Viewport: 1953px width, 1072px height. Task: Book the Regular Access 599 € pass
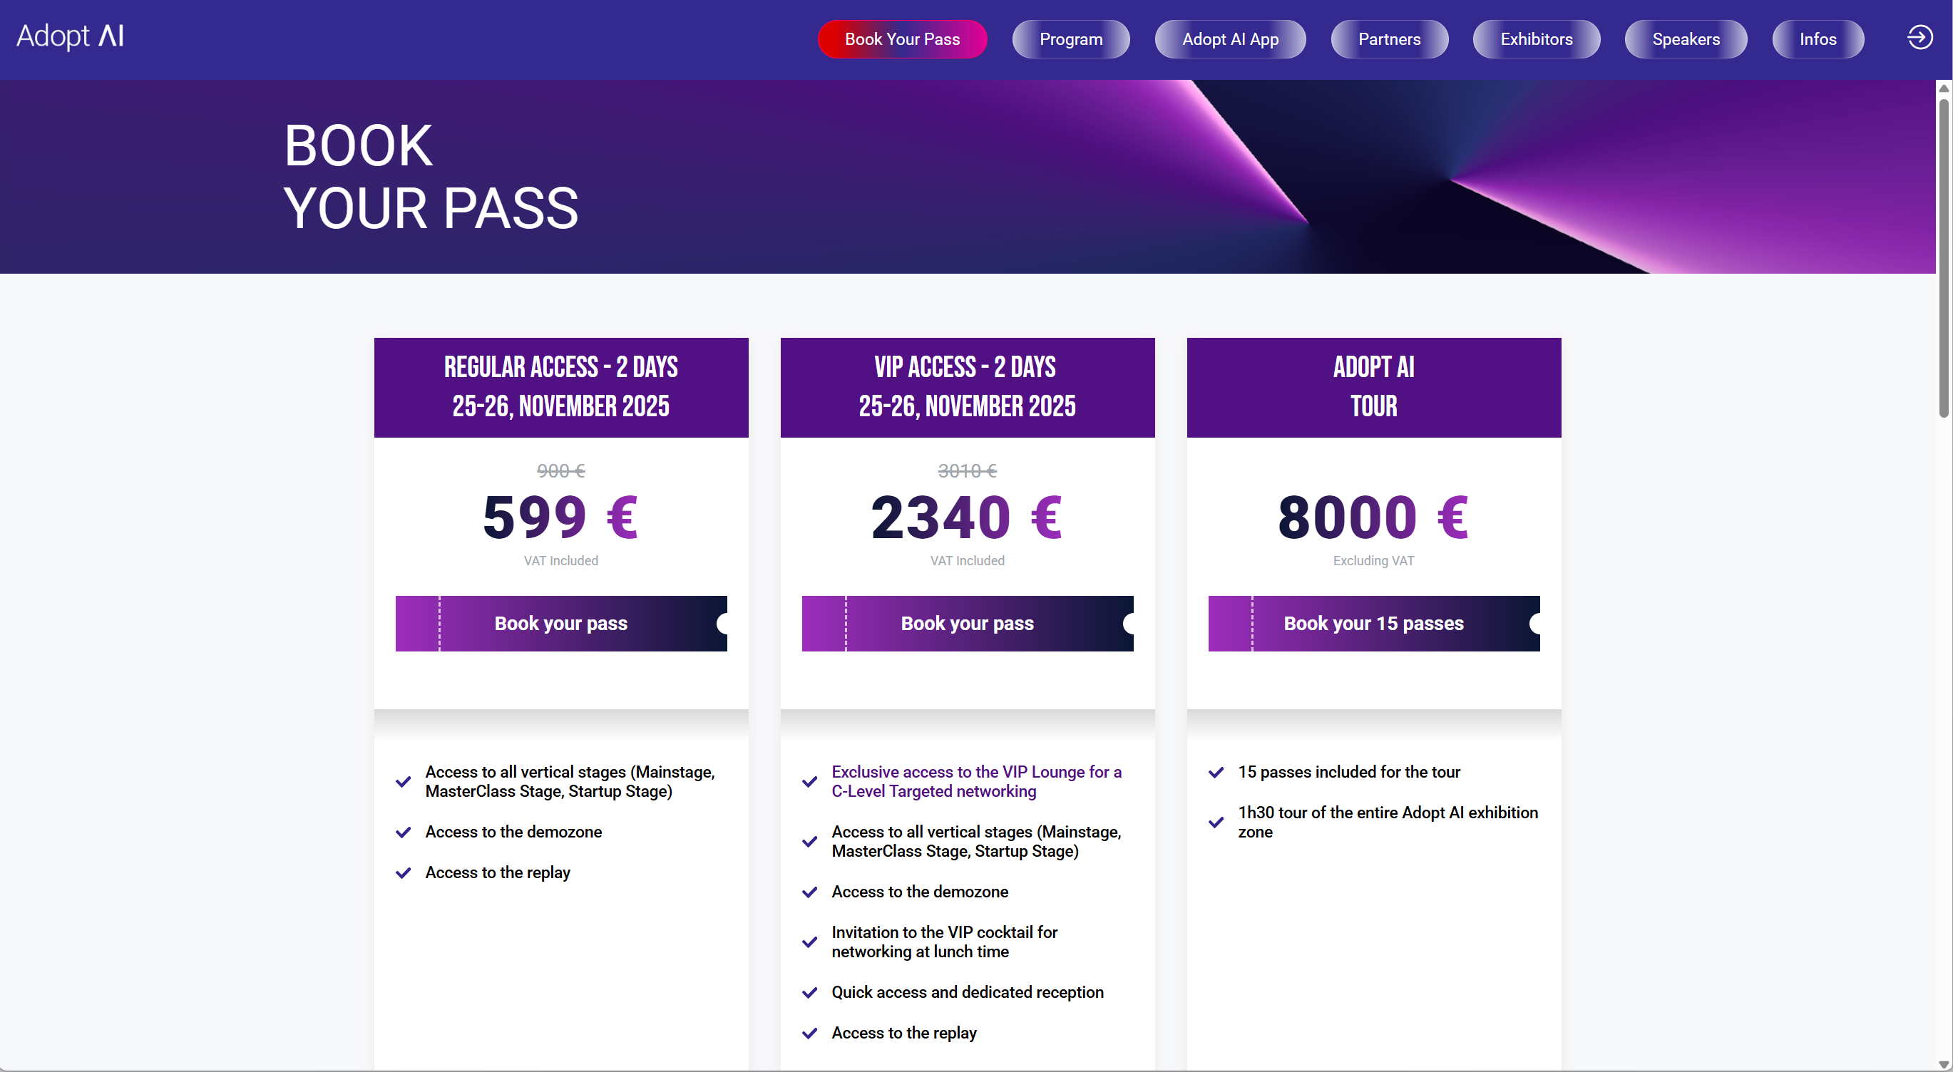point(561,623)
